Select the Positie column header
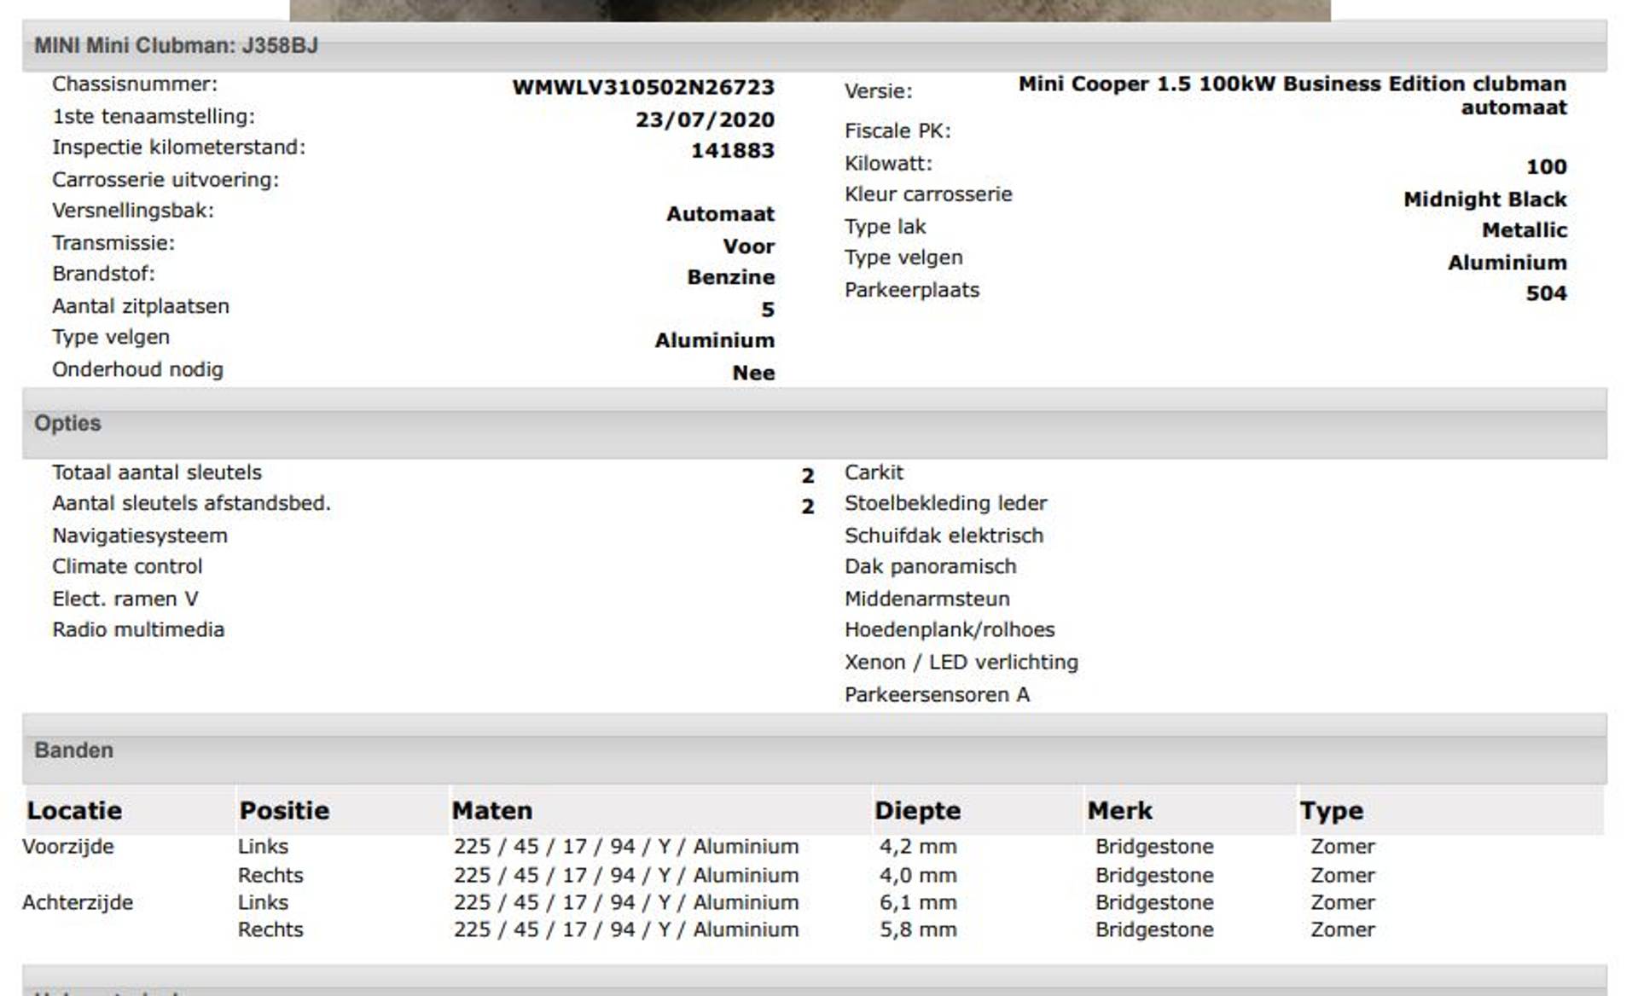The width and height of the screenshot is (1638, 996). [x=284, y=810]
